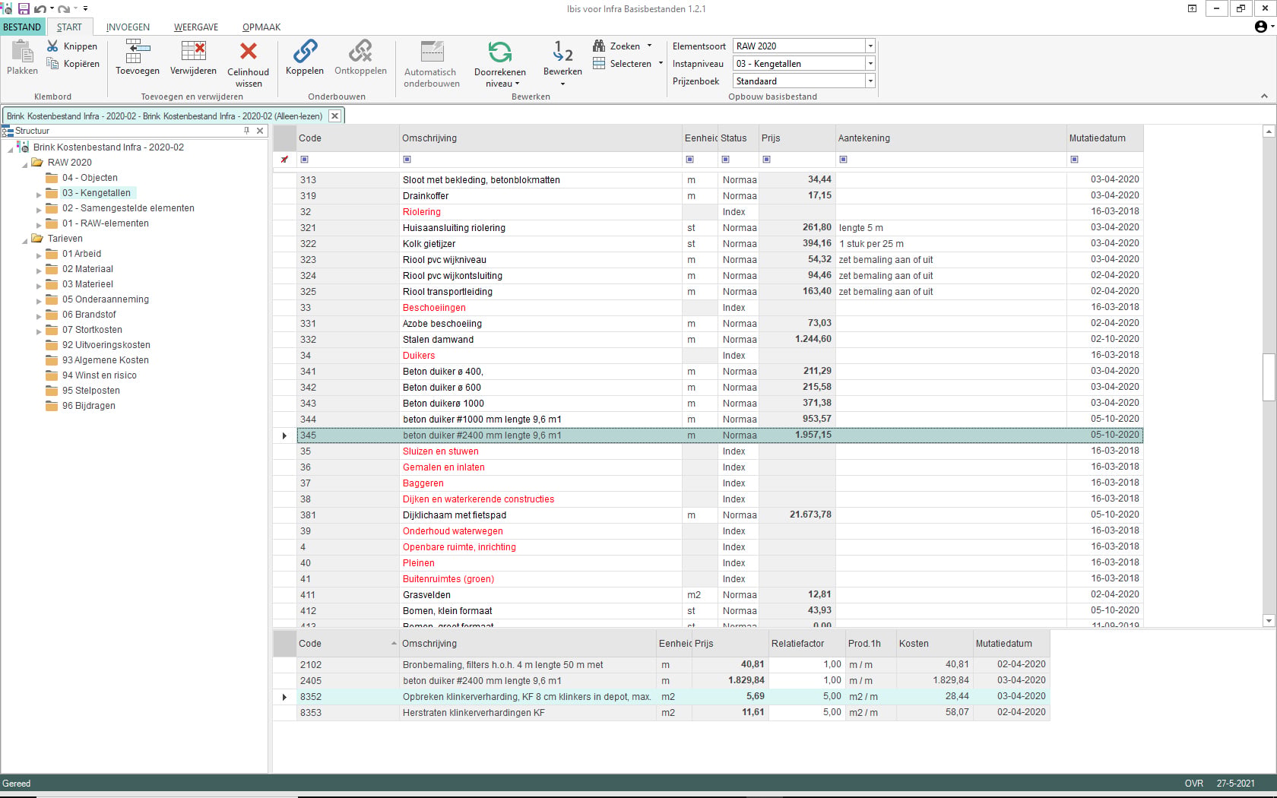Click the Aantekening column filter icon
Viewport: 1277px width, 798px height.
click(x=844, y=160)
